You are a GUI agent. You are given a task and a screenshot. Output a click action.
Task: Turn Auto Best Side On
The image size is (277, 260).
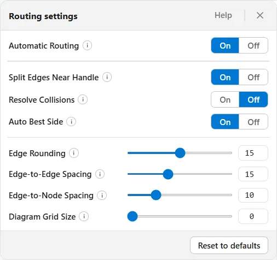[x=225, y=122]
